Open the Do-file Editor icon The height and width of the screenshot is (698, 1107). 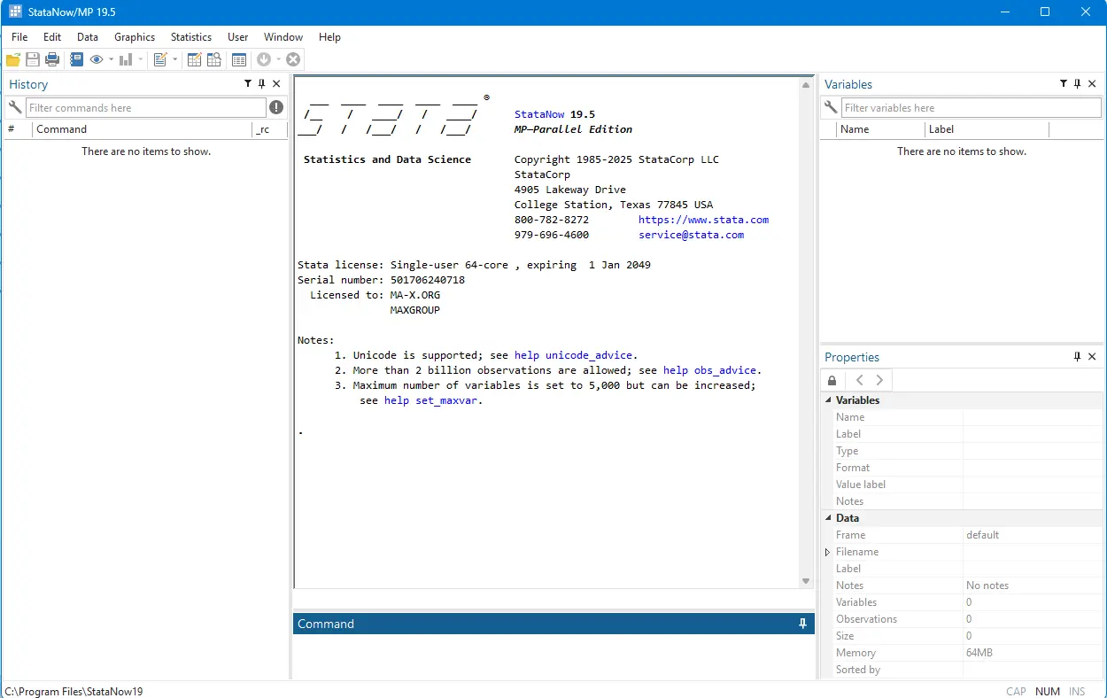point(160,59)
